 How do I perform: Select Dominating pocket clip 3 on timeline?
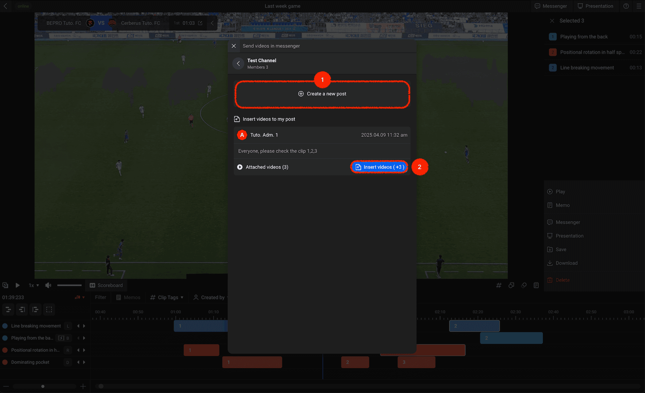pyautogui.click(x=416, y=362)
